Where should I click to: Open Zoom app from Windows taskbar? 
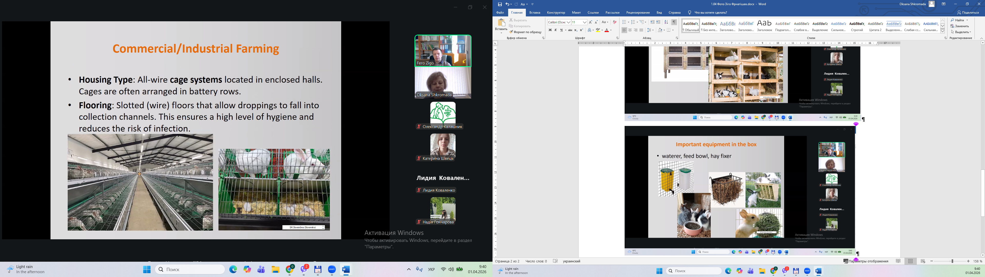[x=331, y=270]
